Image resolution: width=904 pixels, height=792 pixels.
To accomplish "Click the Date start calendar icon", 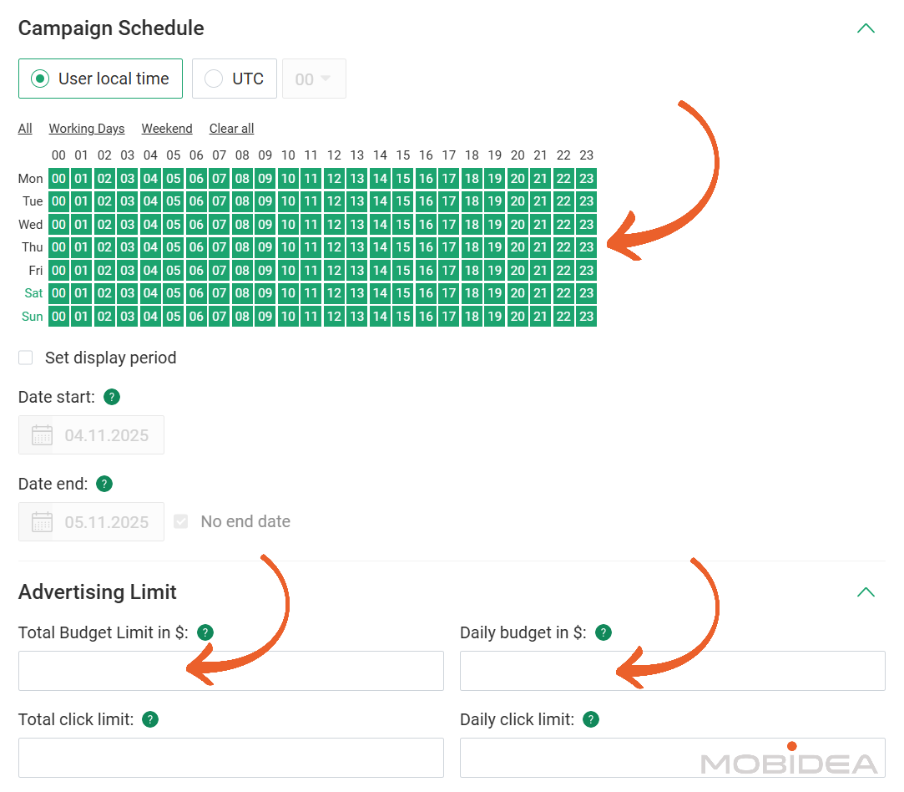I will 42,435.
